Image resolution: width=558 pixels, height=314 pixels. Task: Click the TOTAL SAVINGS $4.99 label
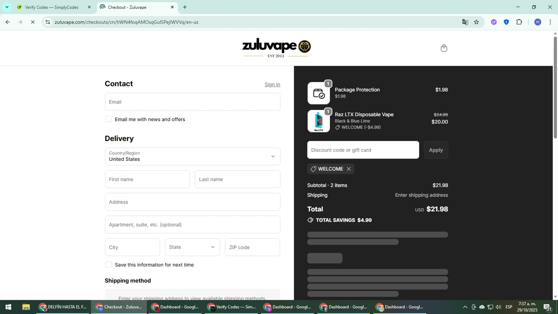click(340, 220)
